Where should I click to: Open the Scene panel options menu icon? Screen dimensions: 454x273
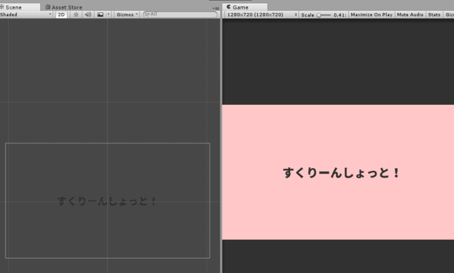[x=215, y=8]
